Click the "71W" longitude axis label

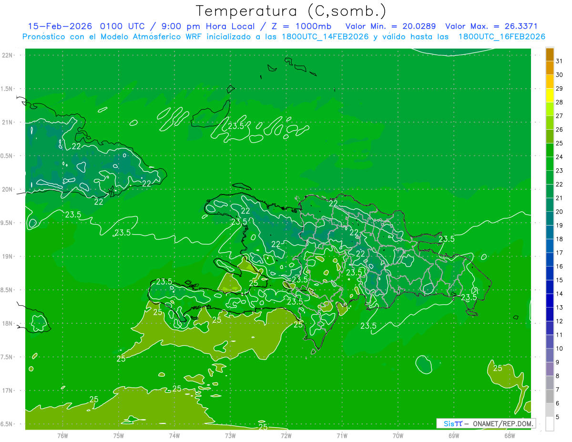342,435
